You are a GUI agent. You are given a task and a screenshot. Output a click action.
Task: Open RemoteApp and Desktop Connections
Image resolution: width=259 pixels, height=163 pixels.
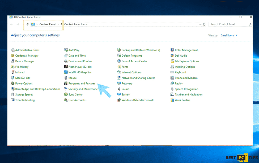coord(38,89)
